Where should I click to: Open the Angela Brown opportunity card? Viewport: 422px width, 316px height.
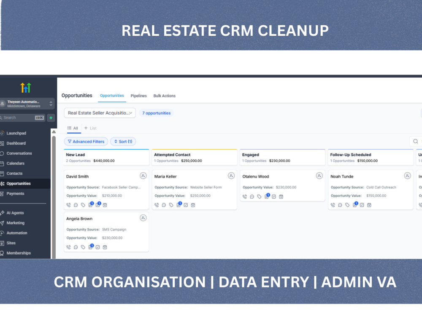pos(106,232)
